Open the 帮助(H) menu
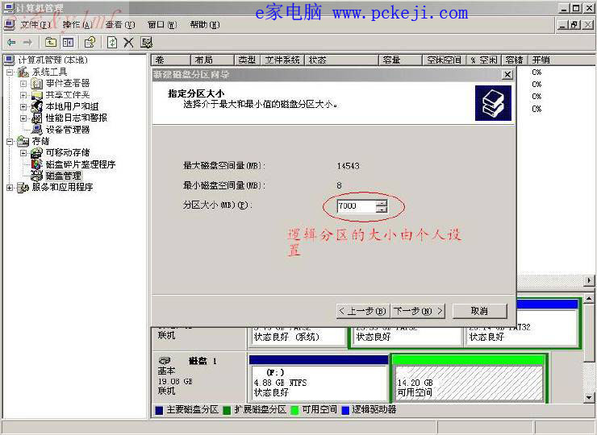Screen dimensions: 597x435 205,25
